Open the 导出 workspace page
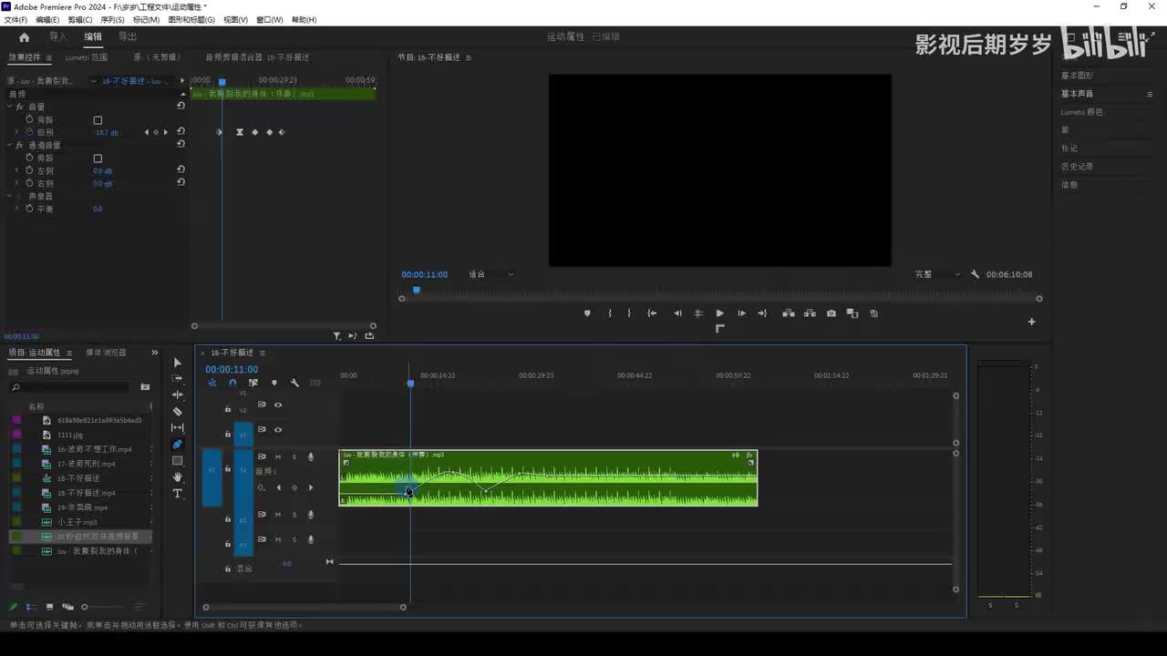1167x656 pixels. (x=128, y=37)
